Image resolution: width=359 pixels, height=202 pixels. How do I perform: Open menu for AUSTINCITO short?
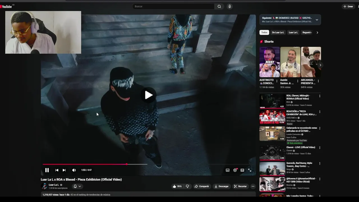277,81
